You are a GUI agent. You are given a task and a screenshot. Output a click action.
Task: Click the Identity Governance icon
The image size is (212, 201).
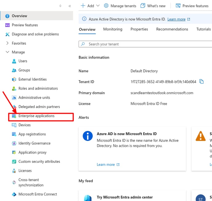(x=14, y=143)
